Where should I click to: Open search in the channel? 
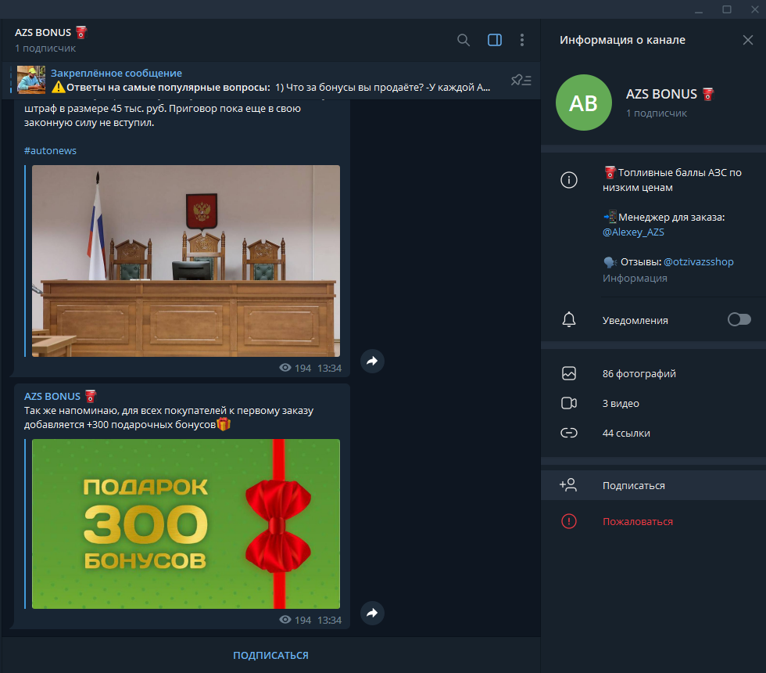tap(463, 40)
